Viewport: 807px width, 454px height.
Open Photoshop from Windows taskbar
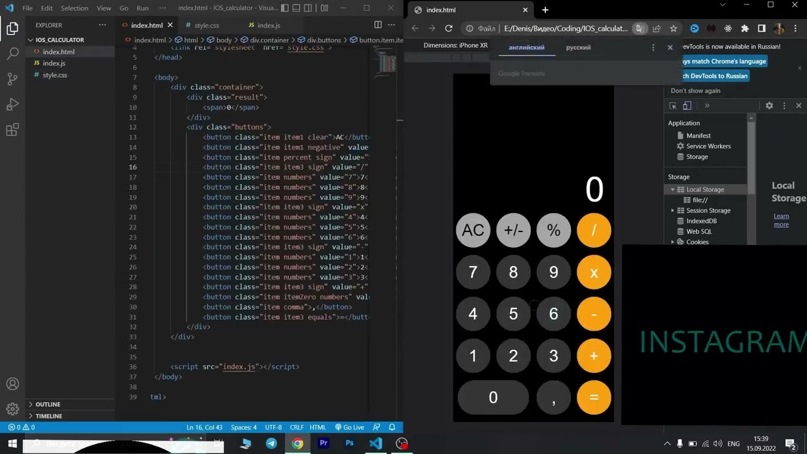coord(349,444)
